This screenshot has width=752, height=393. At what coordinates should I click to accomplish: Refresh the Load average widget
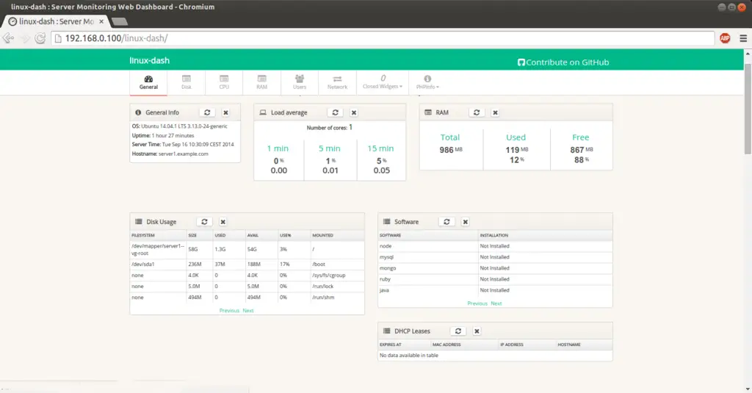coord(335,112)
